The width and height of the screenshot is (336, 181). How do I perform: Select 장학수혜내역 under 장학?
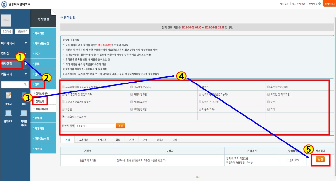coord(42,109)
